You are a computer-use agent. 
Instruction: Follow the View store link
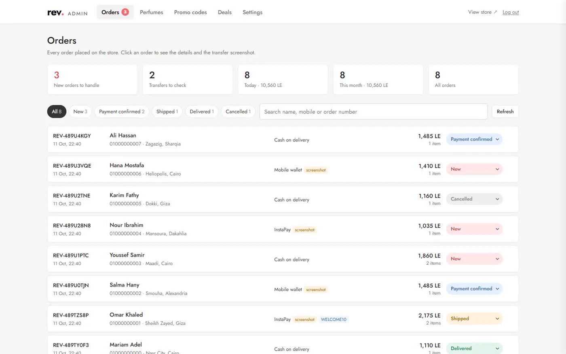[483, 12]
